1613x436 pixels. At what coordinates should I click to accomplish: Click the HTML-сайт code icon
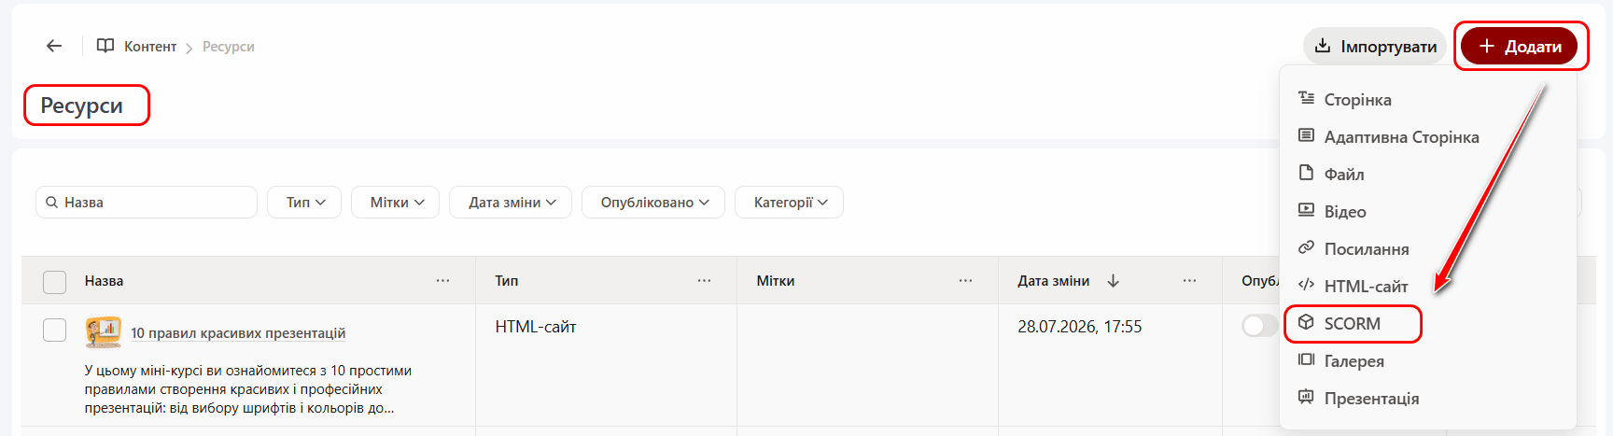[1306, 286]
